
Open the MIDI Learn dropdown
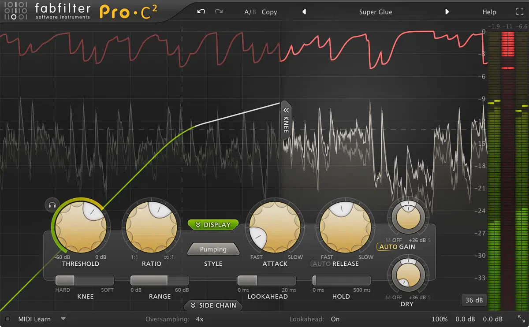coord(63,319)
